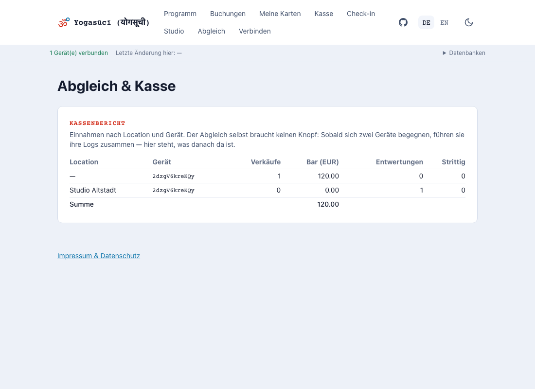
Task: Toggle dark mode with the moon icon
Action: (x=469, y=22)
